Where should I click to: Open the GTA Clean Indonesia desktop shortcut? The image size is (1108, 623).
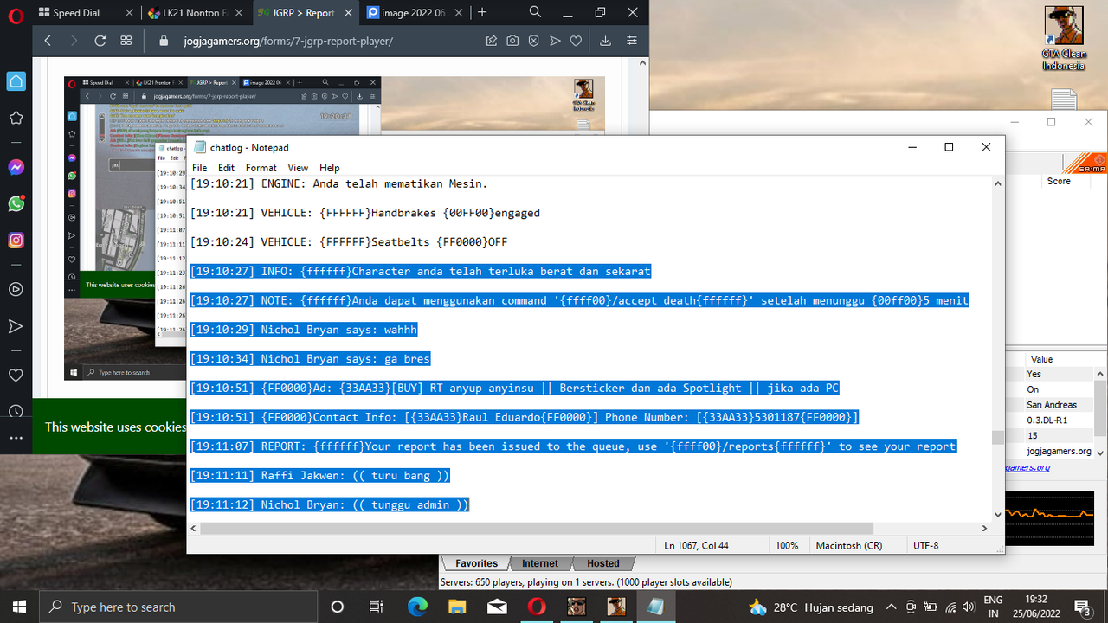(x=1063, y=39)
